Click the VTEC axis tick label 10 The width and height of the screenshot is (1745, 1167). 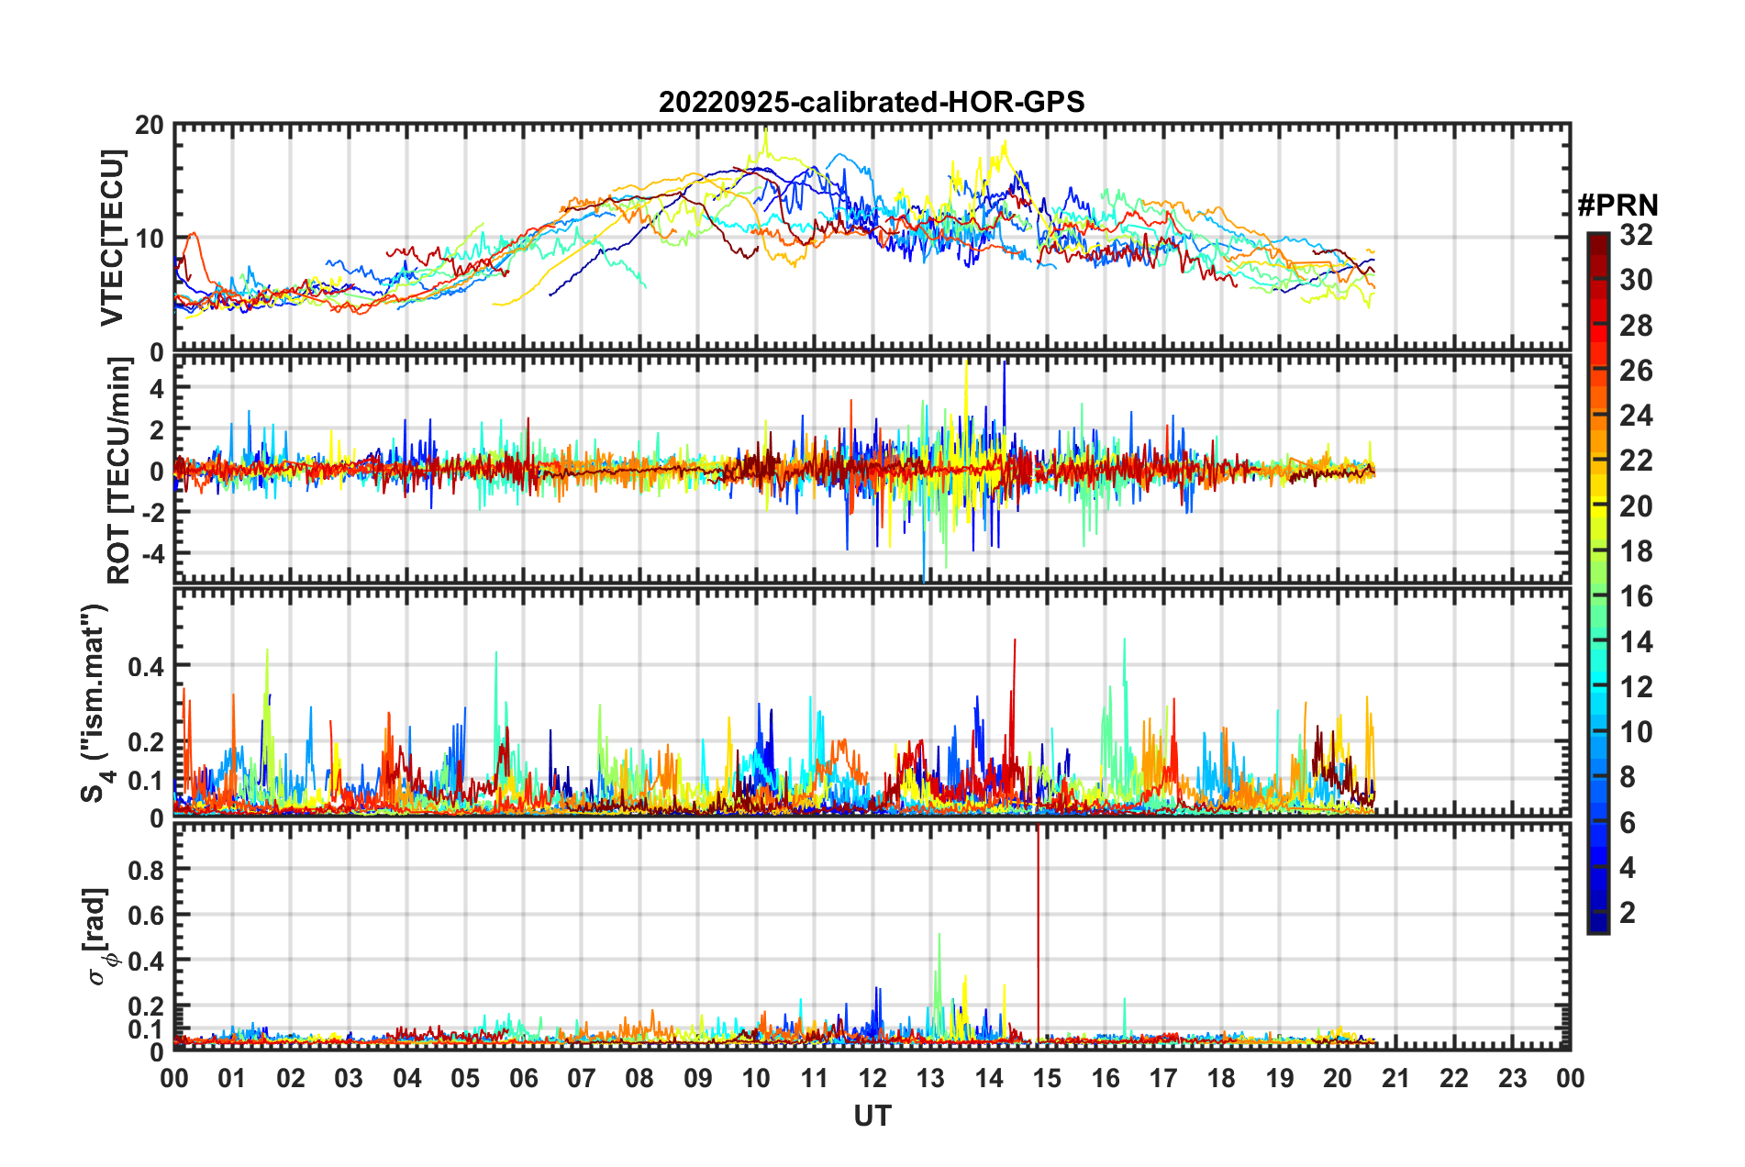150,239
